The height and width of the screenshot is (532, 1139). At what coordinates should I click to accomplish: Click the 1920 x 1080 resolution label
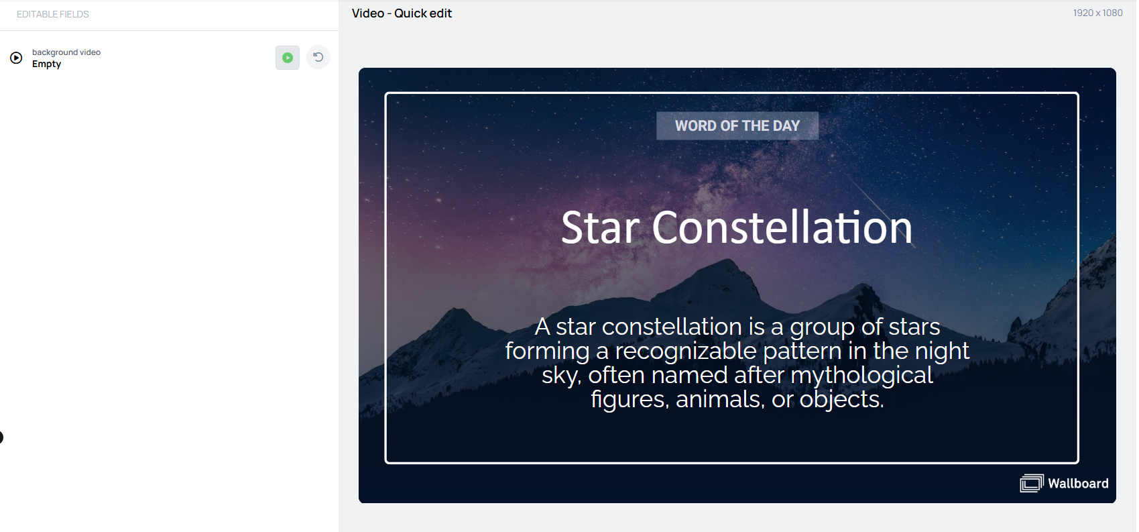tap(1097, 13)
